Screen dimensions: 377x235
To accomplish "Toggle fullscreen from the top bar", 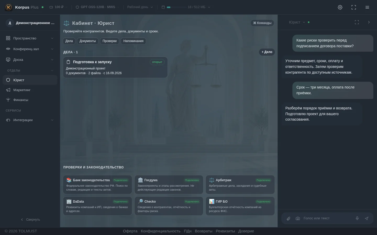I will pyautogui.click(x=354, y=7).
